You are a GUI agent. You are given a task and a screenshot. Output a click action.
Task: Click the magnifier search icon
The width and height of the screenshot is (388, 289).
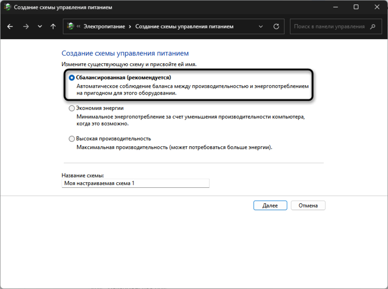tap(373, 27)
